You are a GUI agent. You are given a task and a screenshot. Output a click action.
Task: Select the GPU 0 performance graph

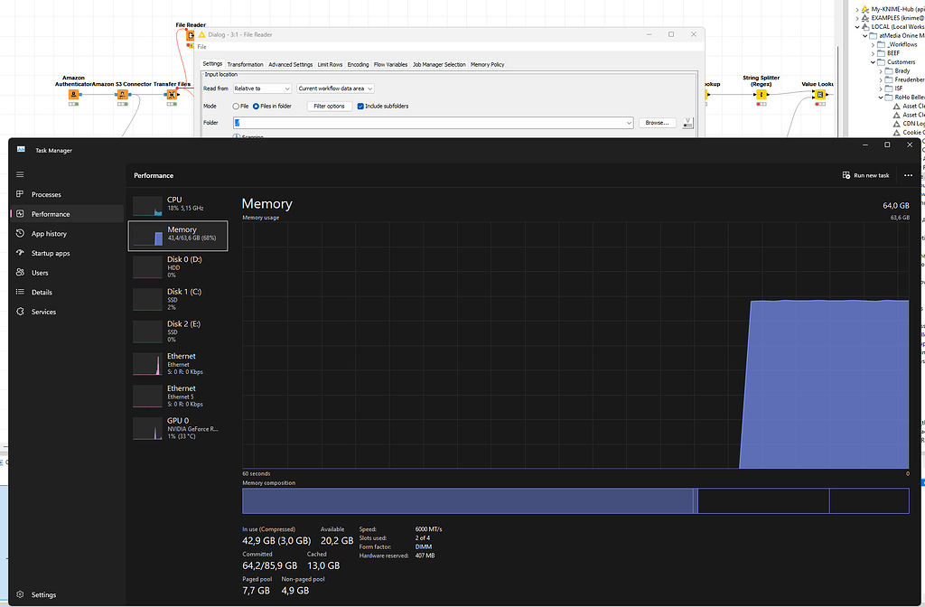[x=178, y=428]
